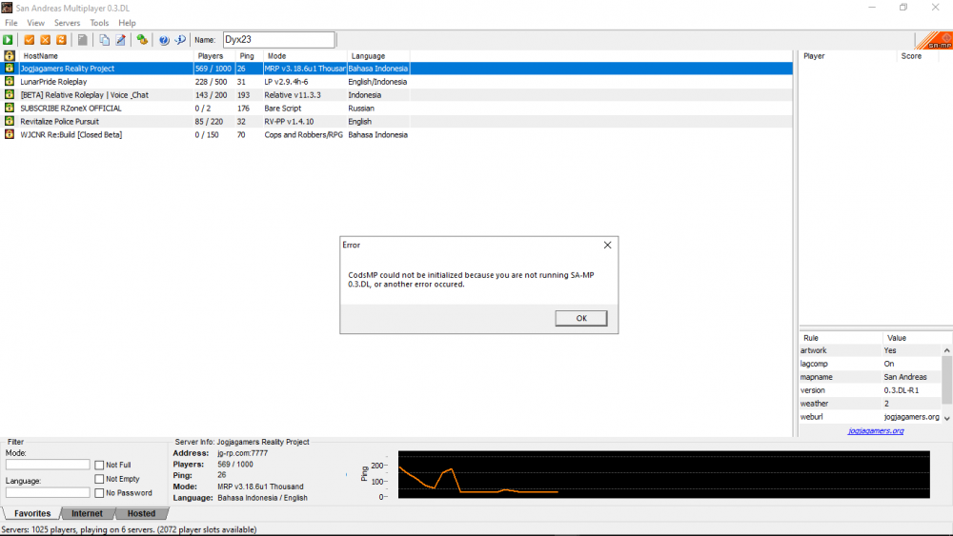
Task: Sort servers by HostName column header
Action: (x=107, y=56)
